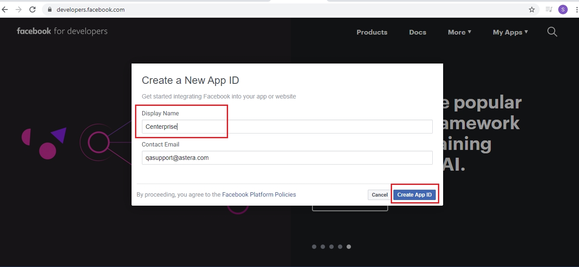Click into the Display Name field
The image size is (579, 267).
(287, 127)
